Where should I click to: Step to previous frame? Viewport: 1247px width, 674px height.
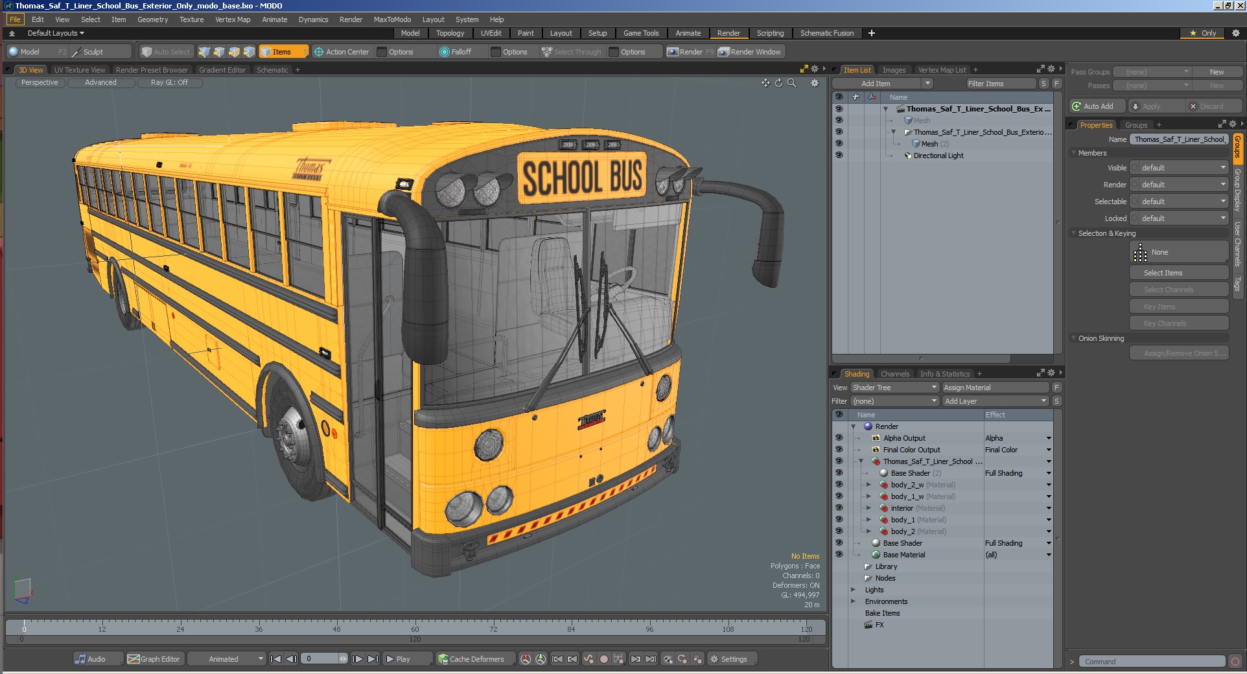click(x=291, y=659)
